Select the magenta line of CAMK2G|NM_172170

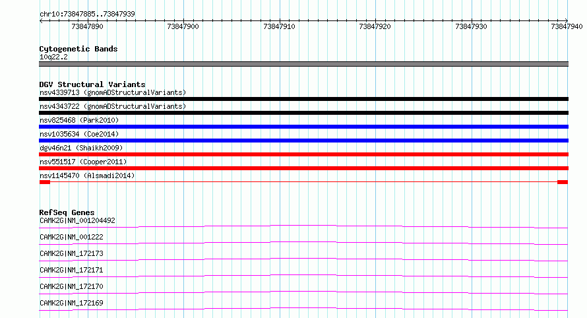(x=303, y=292)
